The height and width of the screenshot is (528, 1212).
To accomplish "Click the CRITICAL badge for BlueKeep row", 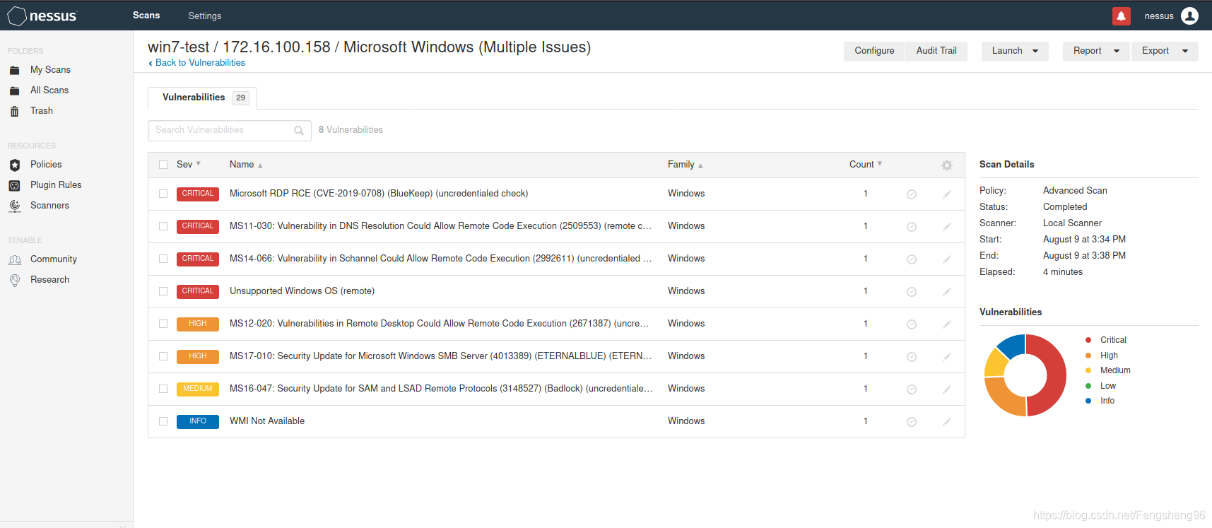I will click(x=198, y=194).
